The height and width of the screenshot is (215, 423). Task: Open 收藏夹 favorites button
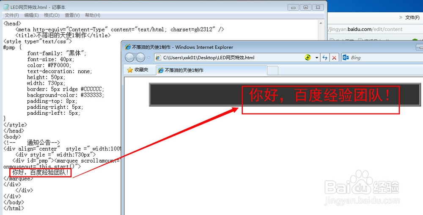(x=138, y=70)
